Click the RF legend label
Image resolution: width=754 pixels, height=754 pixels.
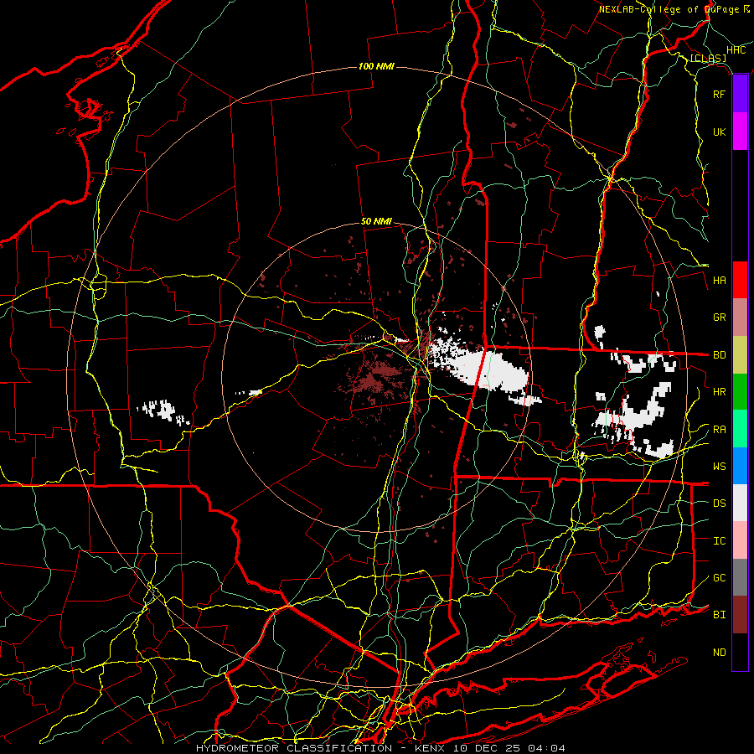(720, 94)
